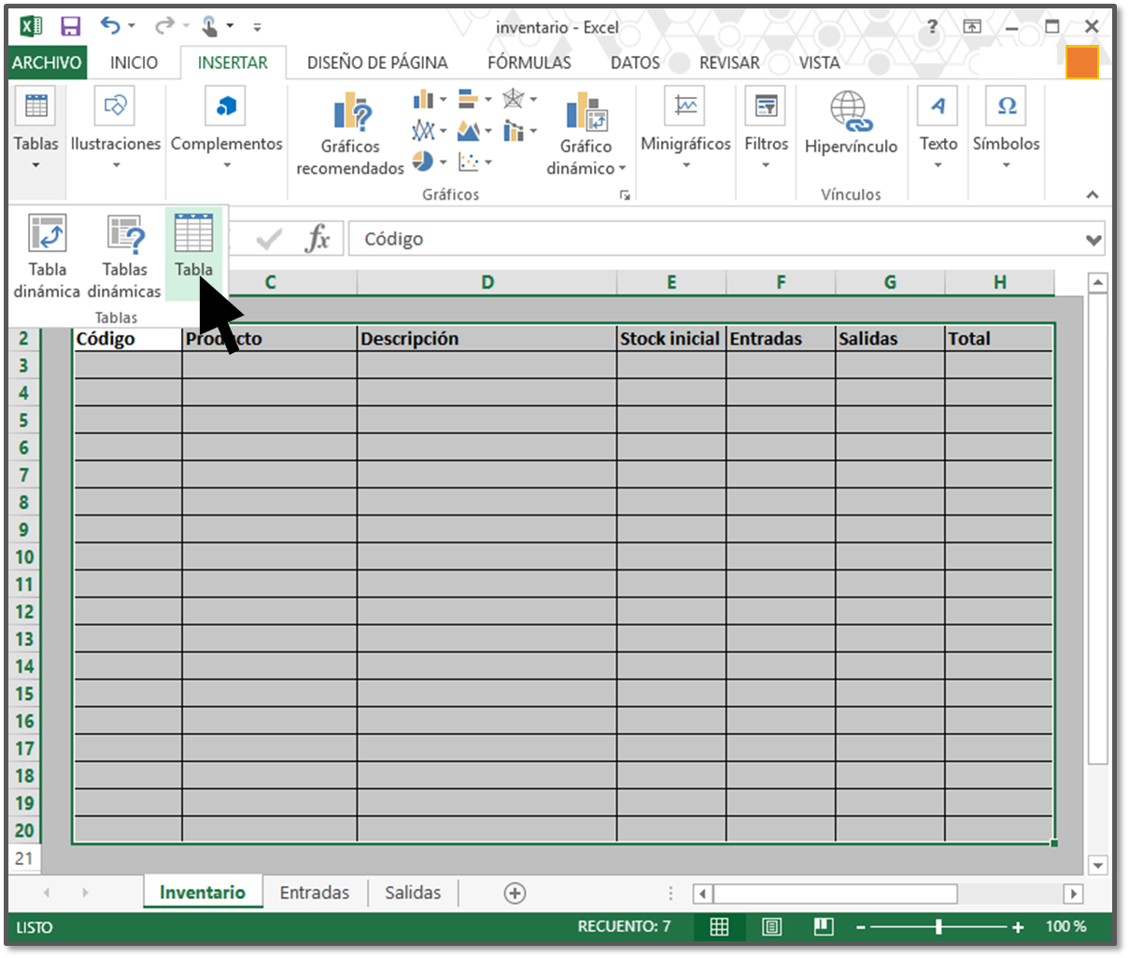Screen dimensions: 1129x958
Task: Switch to Page Break Preview view
Action: [x=823, y=926]
